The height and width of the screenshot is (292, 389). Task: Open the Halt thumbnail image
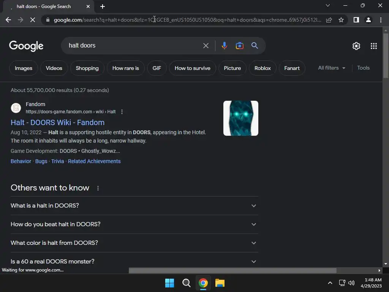(x=240, y=118)
